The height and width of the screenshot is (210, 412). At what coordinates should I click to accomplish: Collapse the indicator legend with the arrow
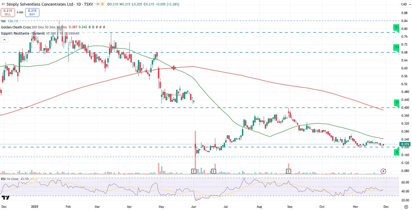coord(4,40)
